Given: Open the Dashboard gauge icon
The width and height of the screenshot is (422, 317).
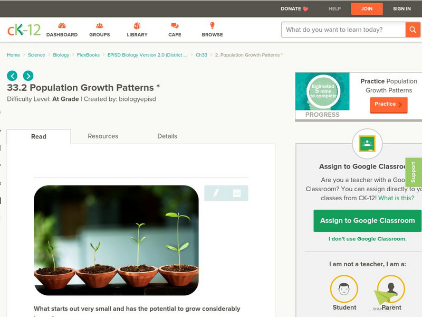Looking at the screenshot, I should point(62,25).
